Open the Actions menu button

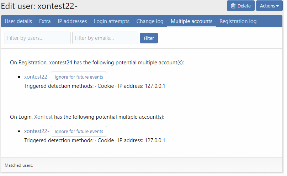point(269,6)
